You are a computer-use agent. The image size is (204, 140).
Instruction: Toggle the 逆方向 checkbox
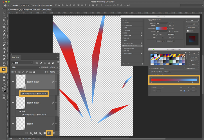(169, 28)
